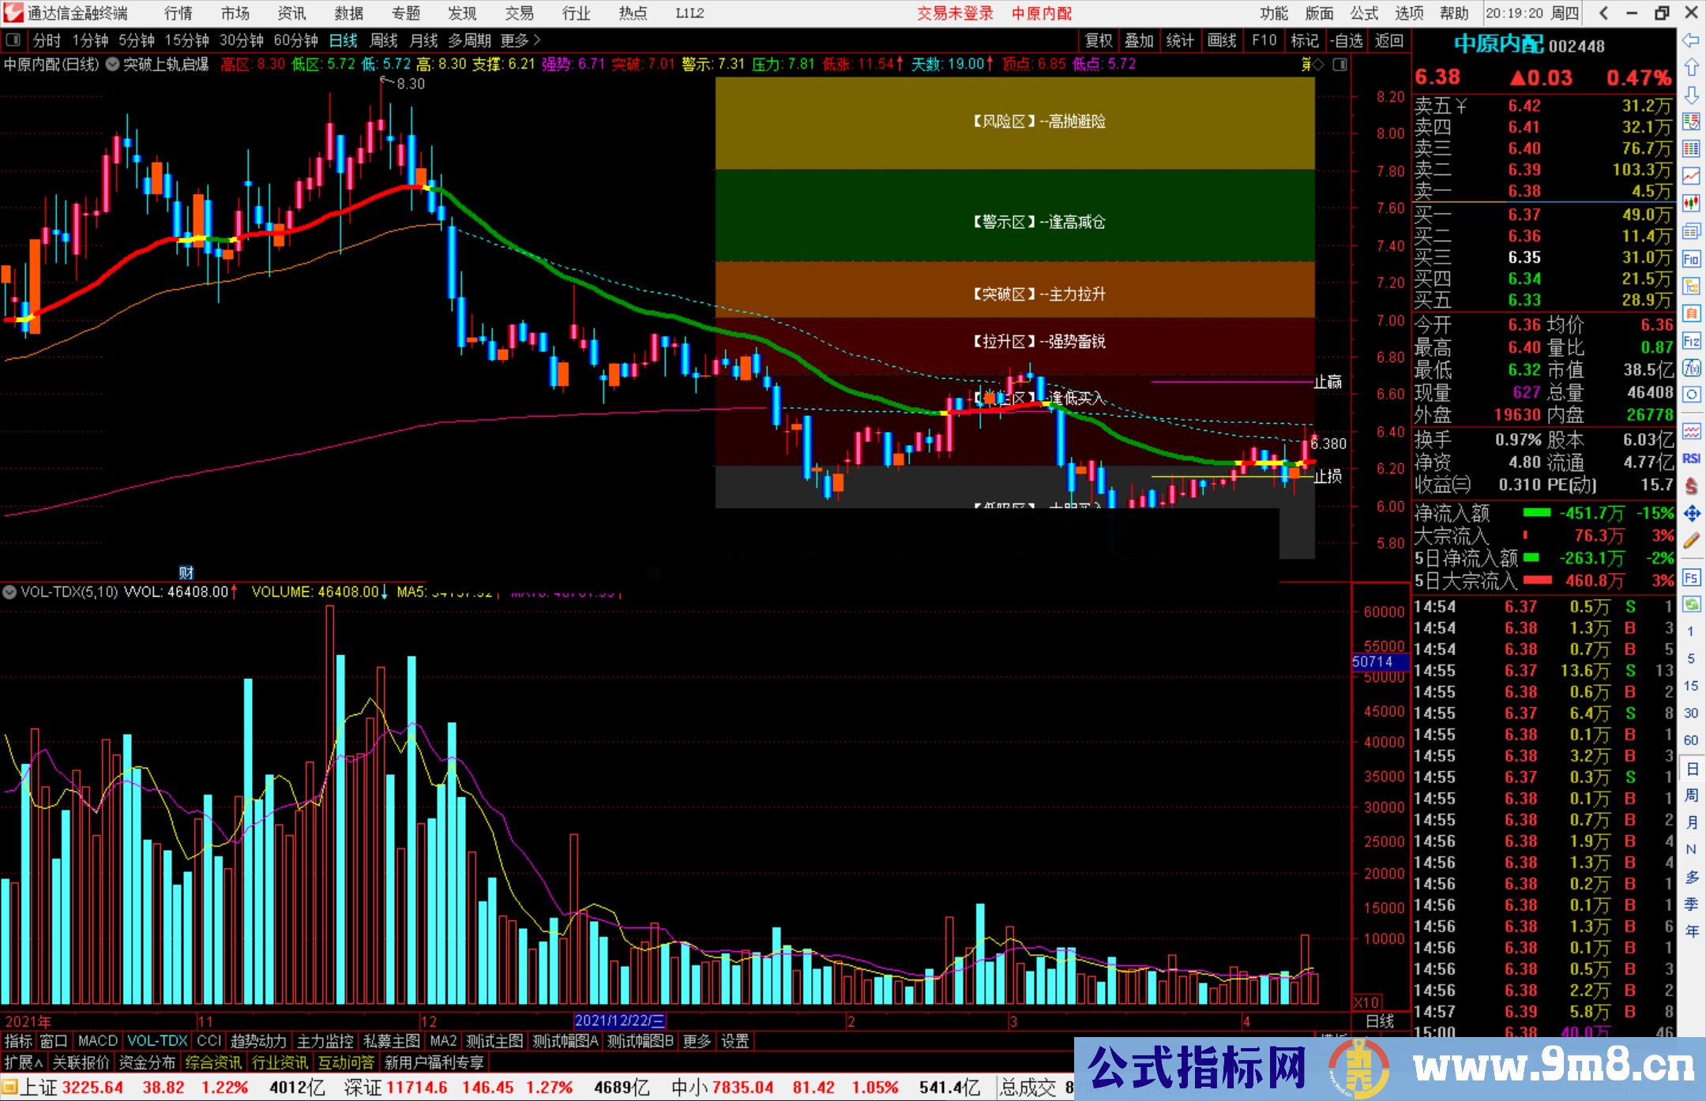
Task: Toggle panel layout icon left of 分时
Action: pyautogui.click(x=13, y=40)
